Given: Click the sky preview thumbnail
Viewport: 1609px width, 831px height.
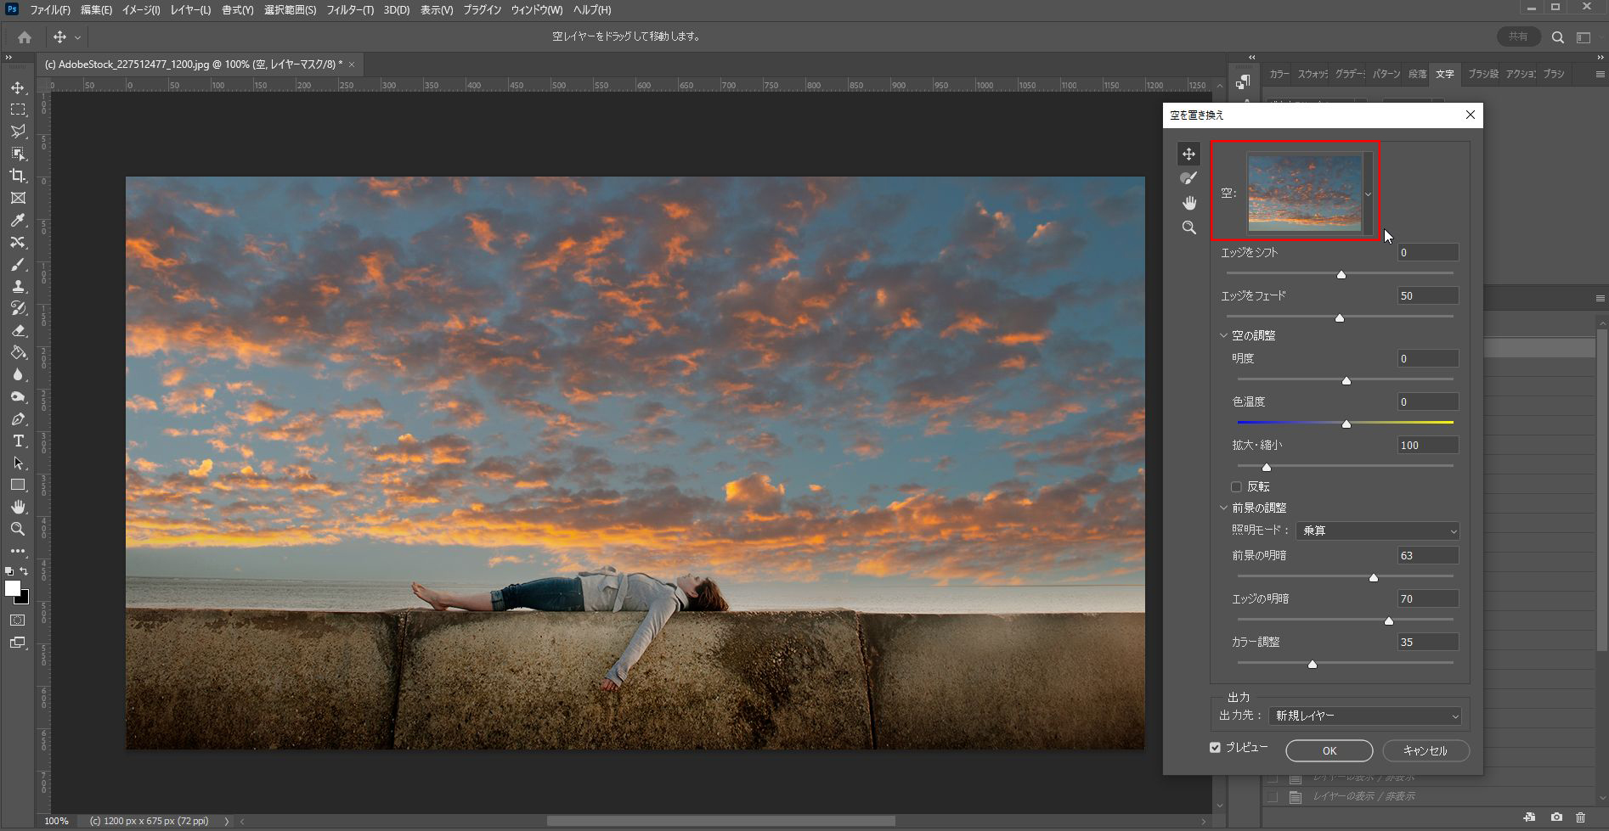Looking at the screenshot, I should (1305, 193).
